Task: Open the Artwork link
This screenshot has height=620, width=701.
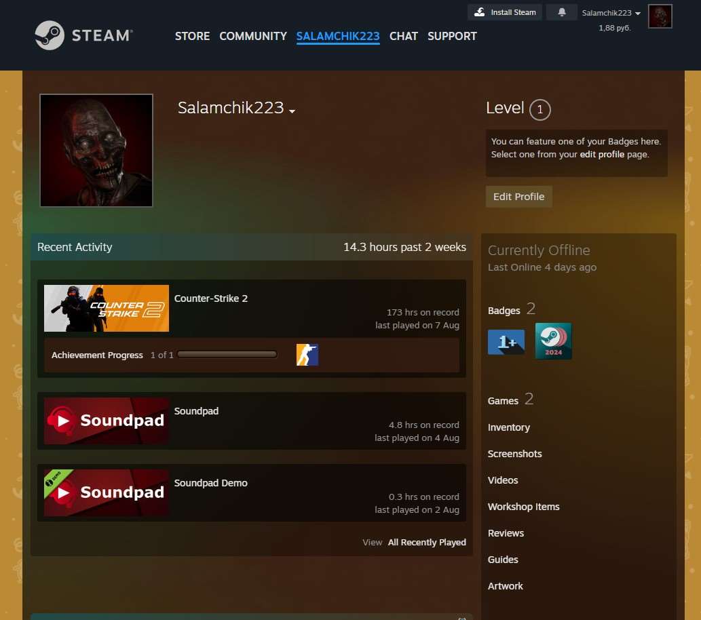Action: [505, 585]
